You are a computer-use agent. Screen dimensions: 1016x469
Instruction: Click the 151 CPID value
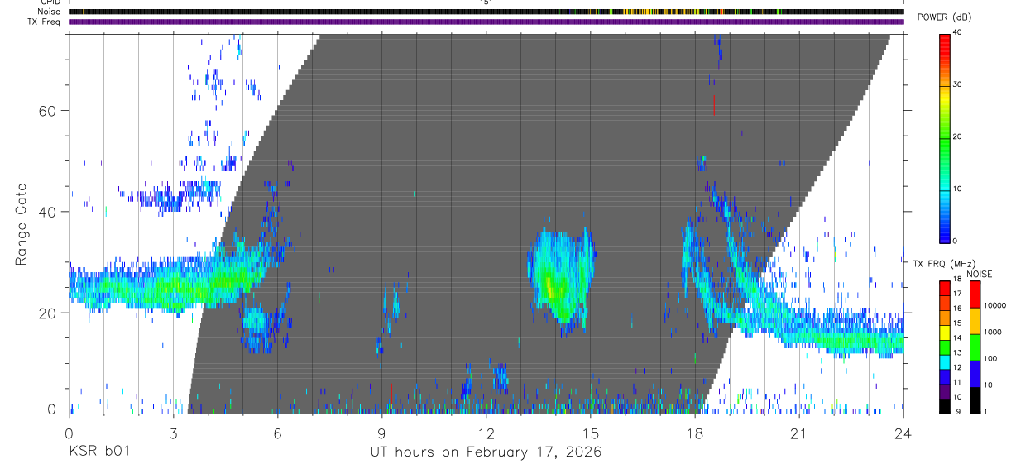tap(486, 2)
